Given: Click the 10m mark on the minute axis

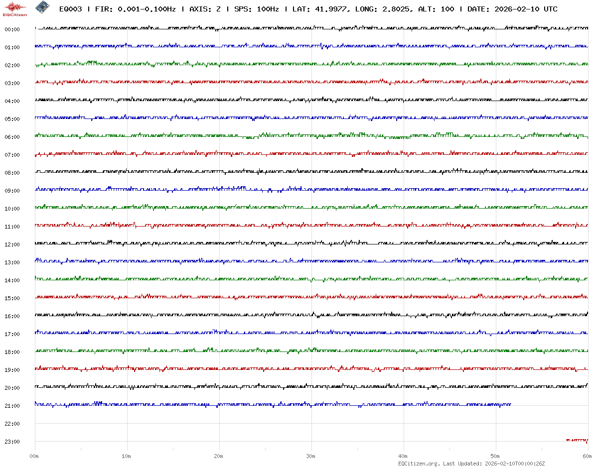Looking at the screenshot, I should (127, 456).
